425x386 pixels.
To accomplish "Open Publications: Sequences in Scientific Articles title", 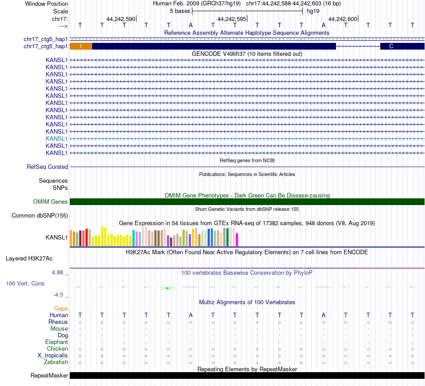I will [247, 174].
